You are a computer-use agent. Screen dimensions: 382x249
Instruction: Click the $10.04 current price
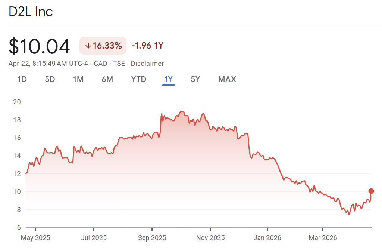coord(40,47)
